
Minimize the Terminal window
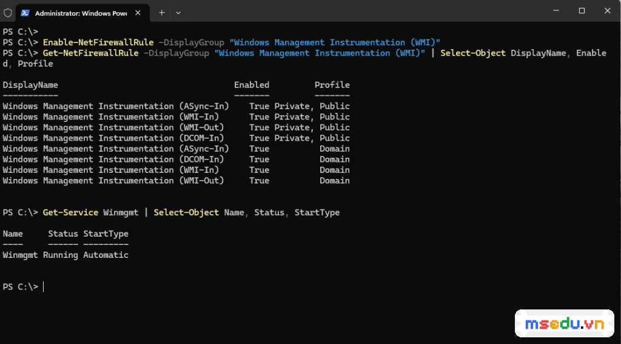[x=556, y=11]
